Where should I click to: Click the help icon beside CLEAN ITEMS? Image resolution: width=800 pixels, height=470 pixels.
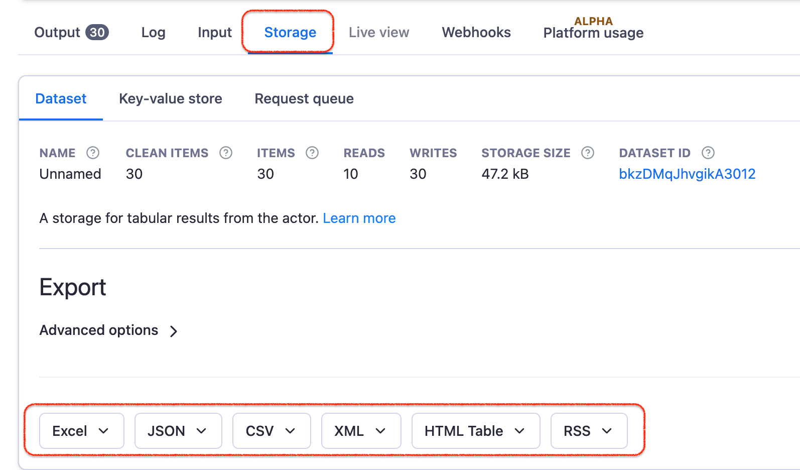pos(226,153)
